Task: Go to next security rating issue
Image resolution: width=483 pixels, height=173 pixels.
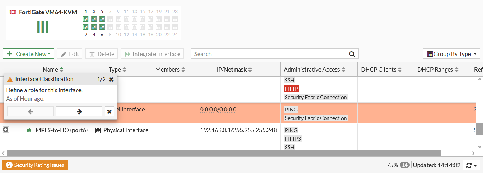Action: [79, 111]
